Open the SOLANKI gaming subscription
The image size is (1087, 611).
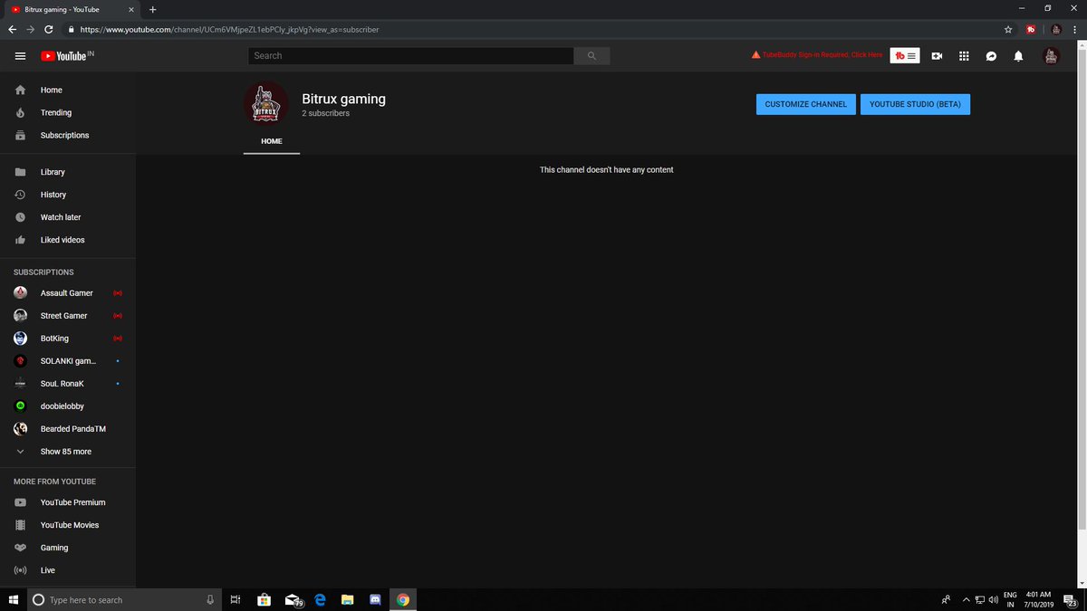tap(68, 361)
